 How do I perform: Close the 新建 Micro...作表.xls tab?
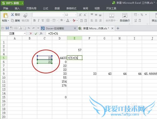click(112, 28)
